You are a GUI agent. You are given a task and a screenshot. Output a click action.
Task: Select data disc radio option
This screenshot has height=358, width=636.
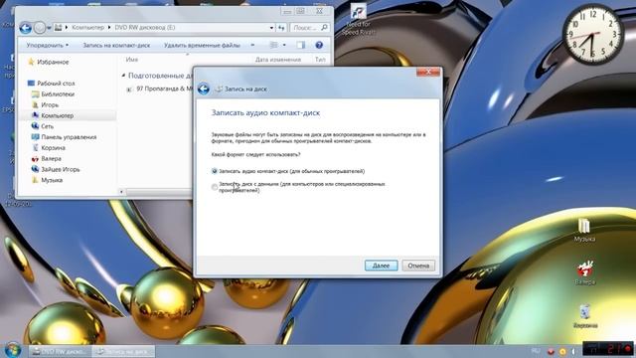[x=215, y=187]
